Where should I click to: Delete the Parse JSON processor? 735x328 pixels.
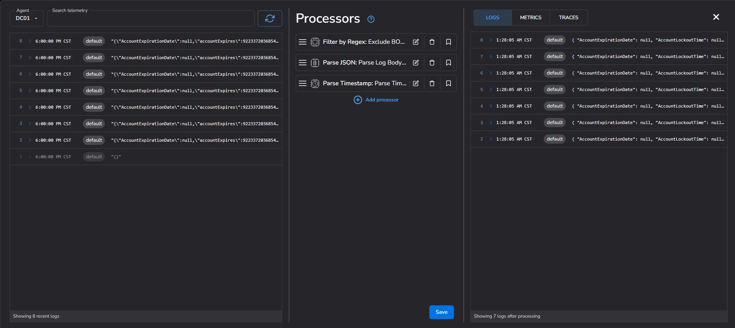432,63
